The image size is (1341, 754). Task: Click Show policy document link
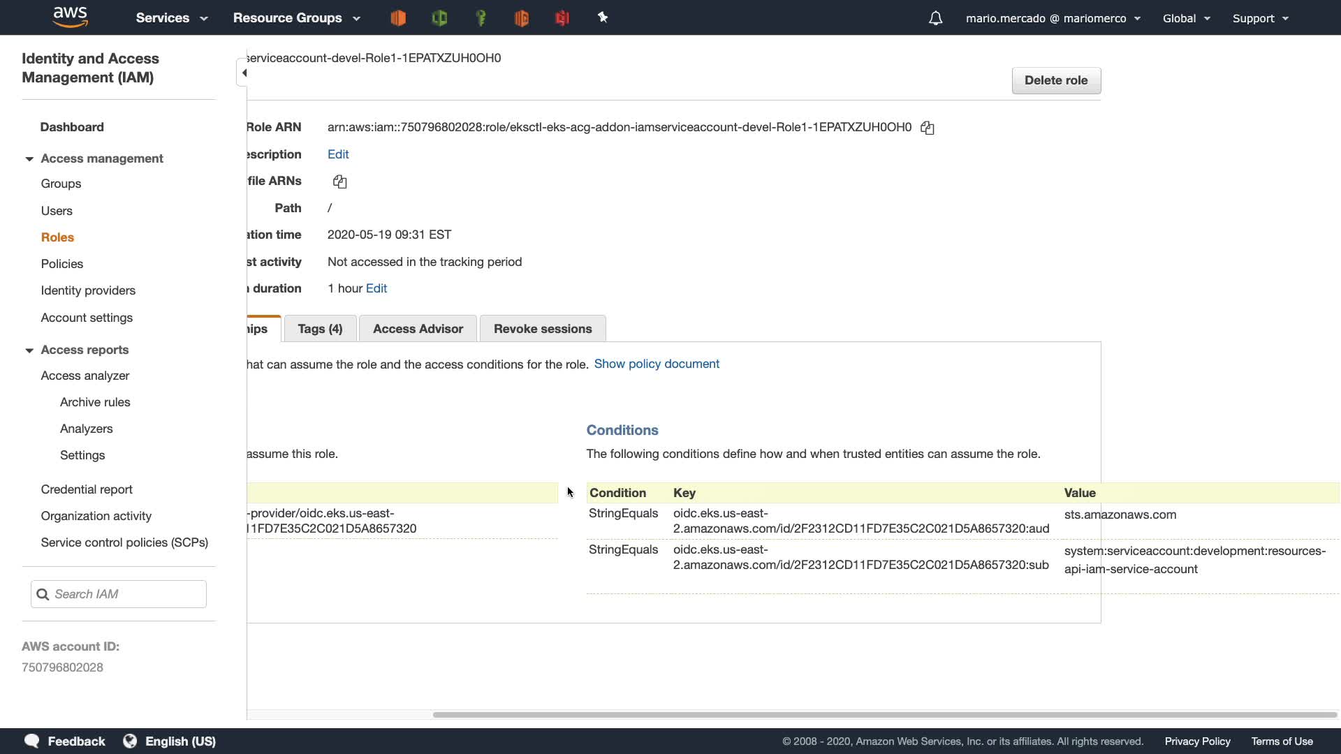point(656,364)
